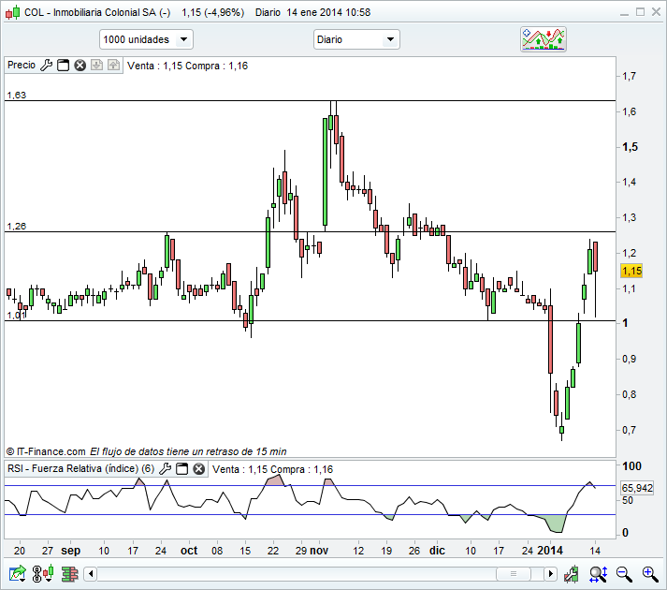Screen dimensions: 667x590
Task: Click the move panel down arrow icon
Action: (113, 66)
